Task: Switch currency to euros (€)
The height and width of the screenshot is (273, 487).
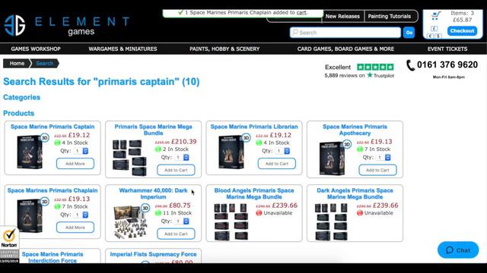Action: 431,36
